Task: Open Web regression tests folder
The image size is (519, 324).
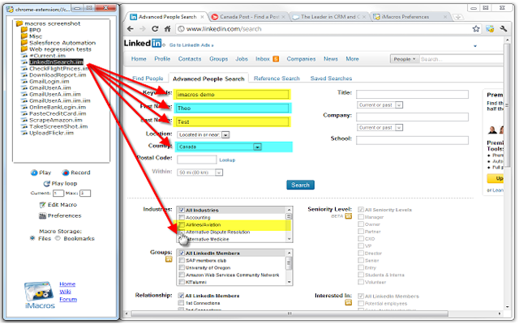Action: pyautogui.click(x=56, y=49)
